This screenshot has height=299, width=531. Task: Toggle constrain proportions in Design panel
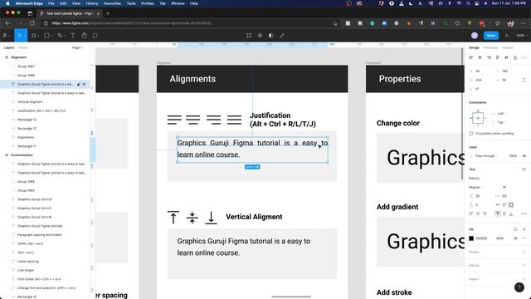[x=524, y=80]
